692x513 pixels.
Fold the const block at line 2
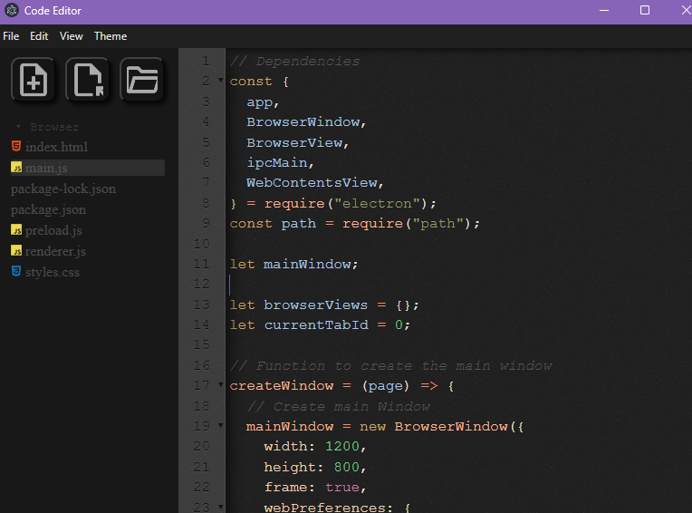coord(221,81)
